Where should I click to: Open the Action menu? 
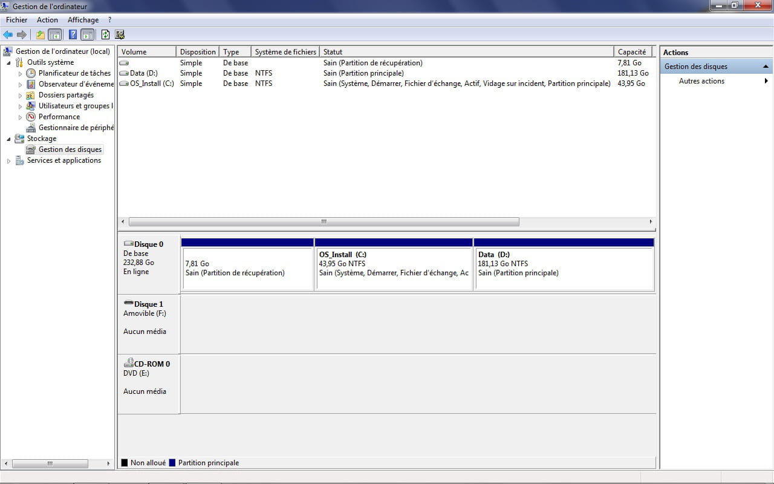(47, 20)
